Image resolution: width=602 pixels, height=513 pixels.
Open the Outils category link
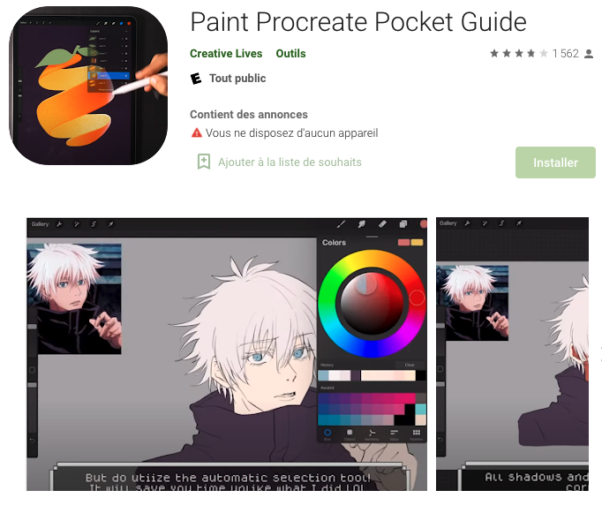tap(290, 53)
